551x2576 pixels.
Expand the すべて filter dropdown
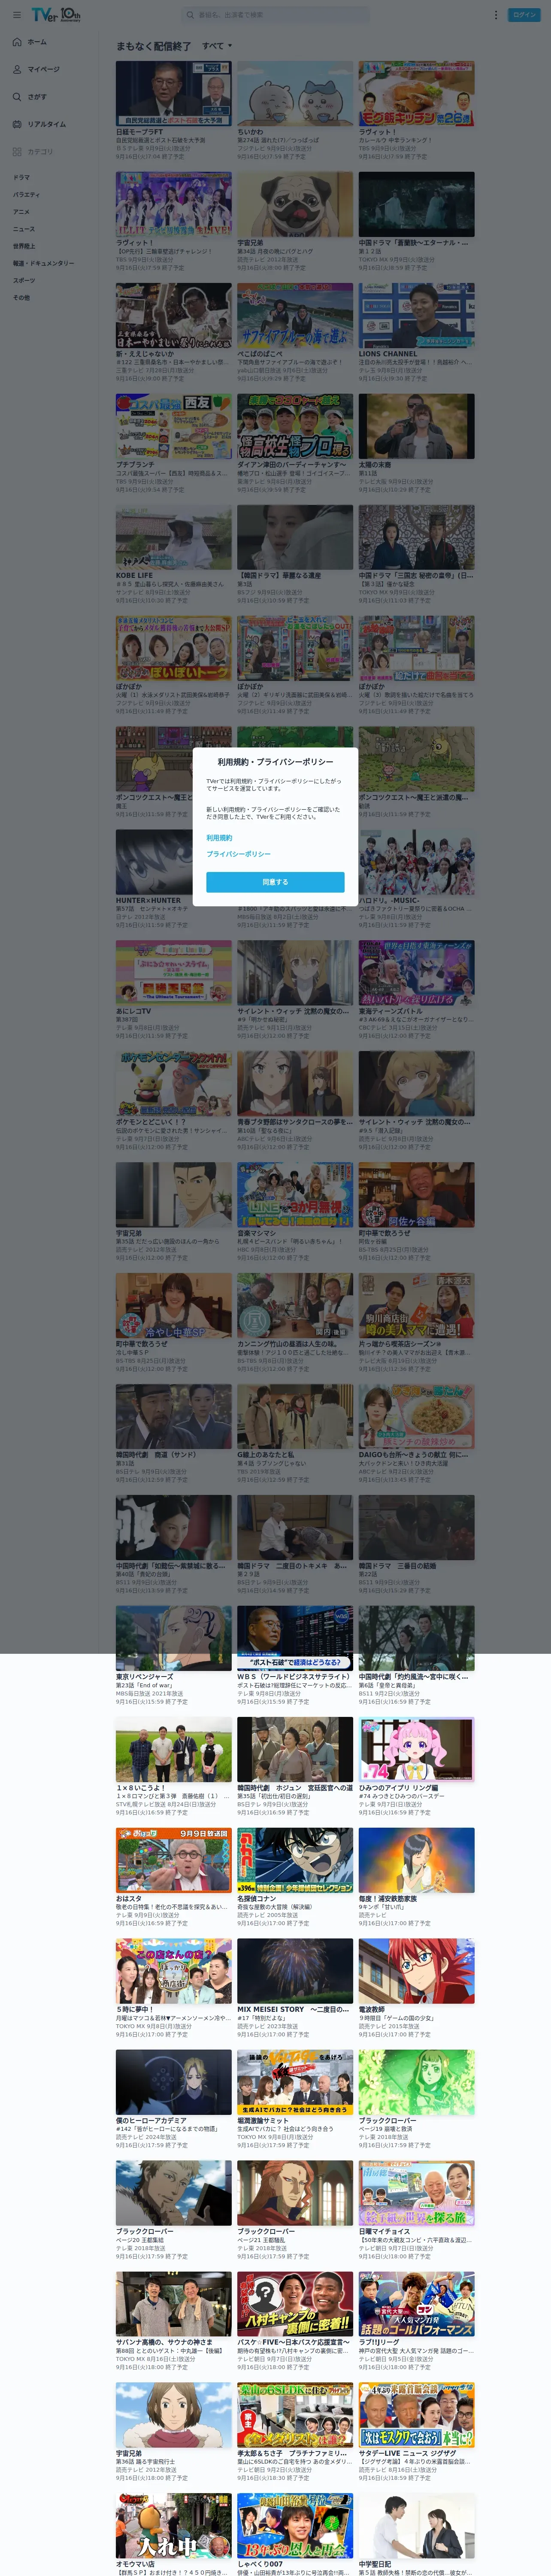[x=217, y=46]
